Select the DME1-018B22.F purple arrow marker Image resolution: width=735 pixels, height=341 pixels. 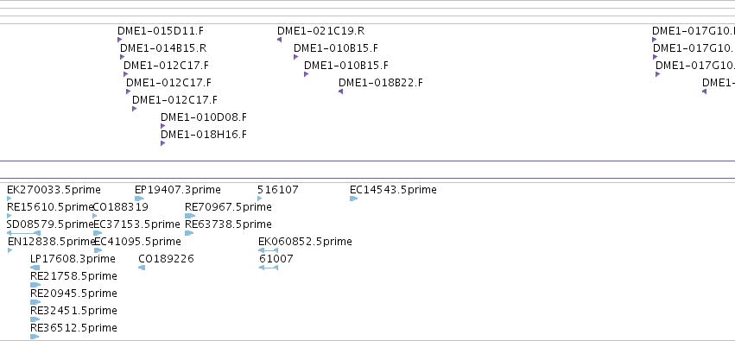pos(341,92)
